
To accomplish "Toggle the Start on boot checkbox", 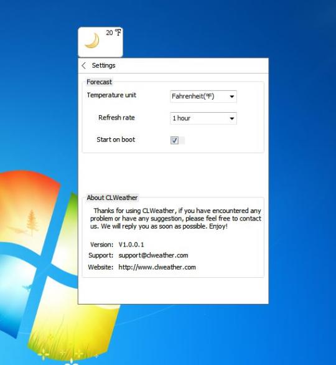I will tap(174, 140).
